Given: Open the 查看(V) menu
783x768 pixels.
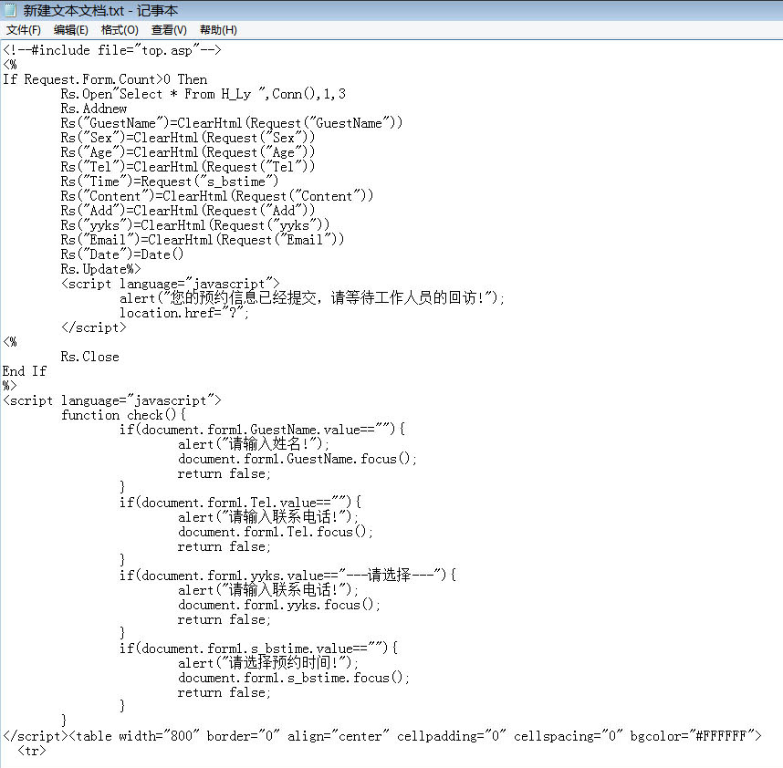Looking at the screenshot, I should [169, 30].
